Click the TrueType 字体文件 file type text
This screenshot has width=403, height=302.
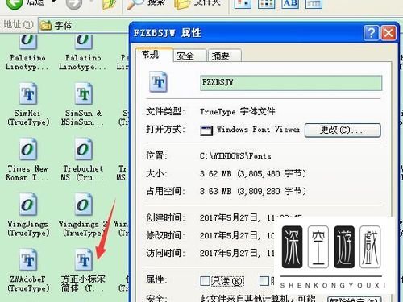tap(238, 111)
